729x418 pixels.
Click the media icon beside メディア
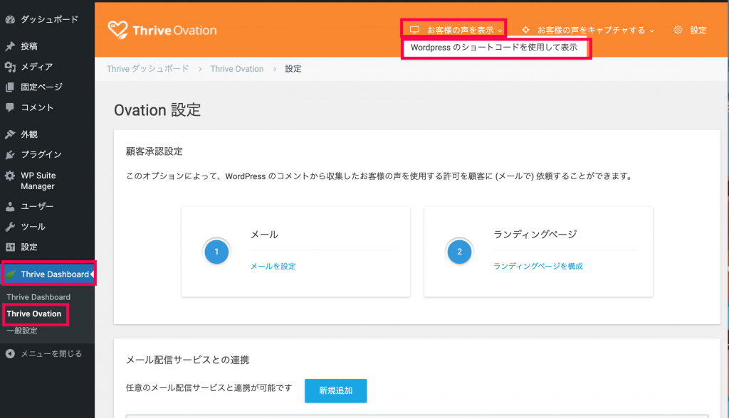pos(10,67)
